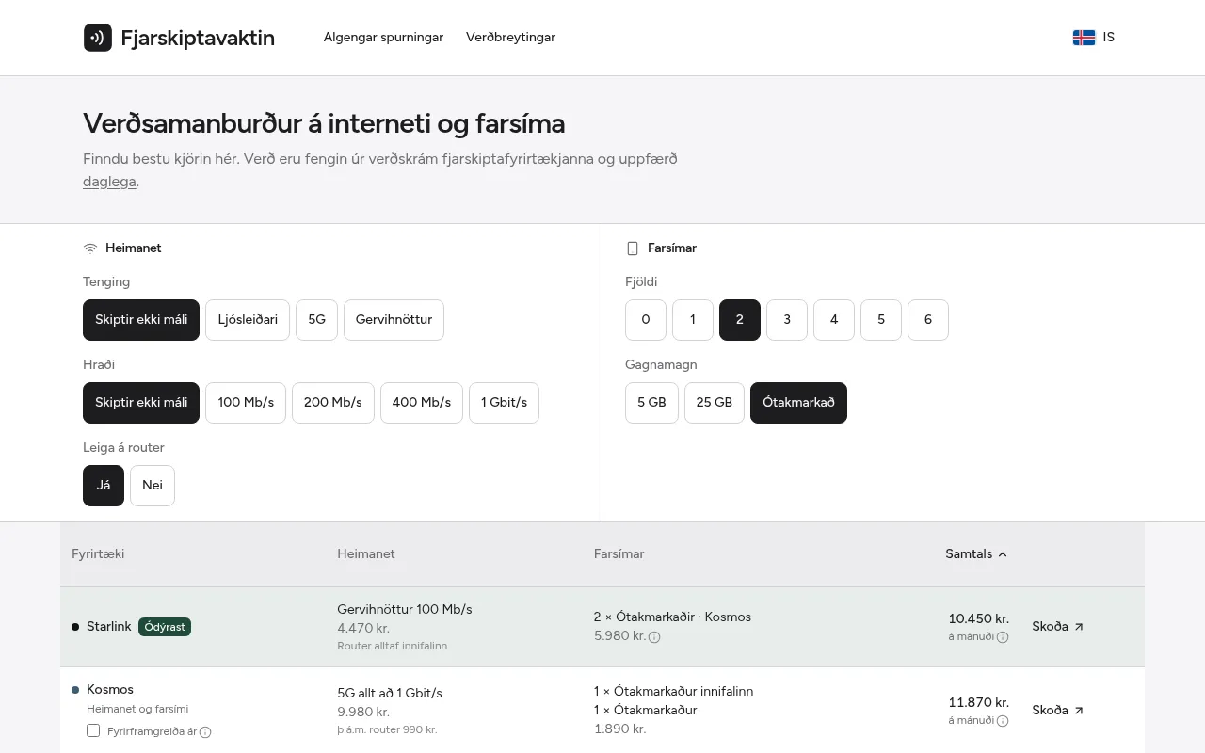Open Skoða for Kosmos

coord(1058,711)
